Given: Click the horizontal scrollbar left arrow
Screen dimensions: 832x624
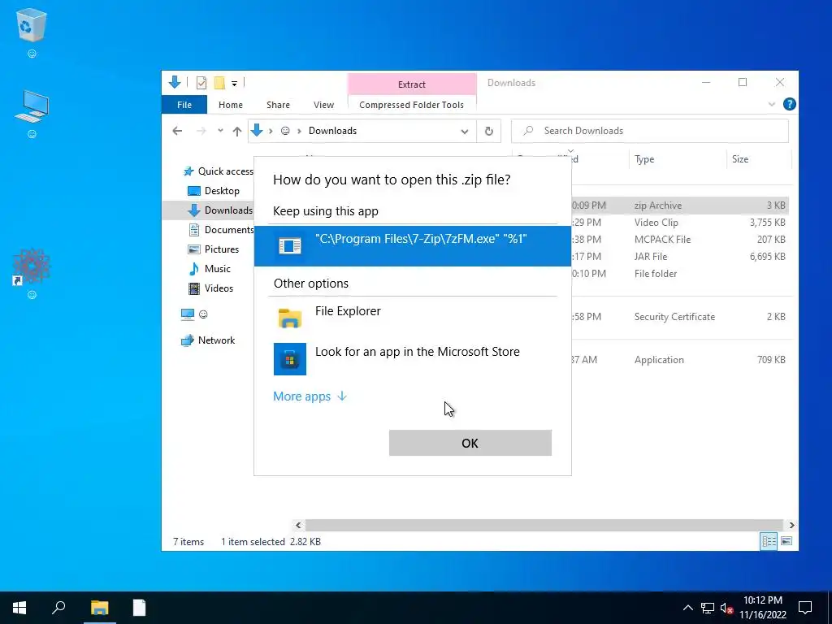Looking at the screenshot, I should 298,526.
